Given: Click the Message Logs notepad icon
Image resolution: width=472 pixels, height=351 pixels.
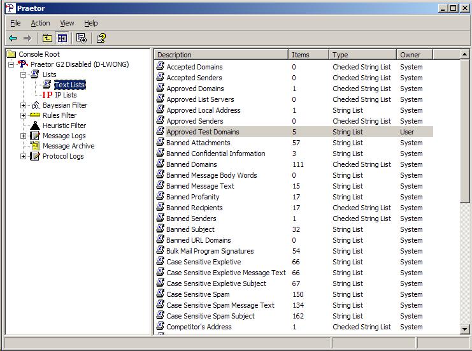Looking at the screenshot, I should (x=35, y=136).
